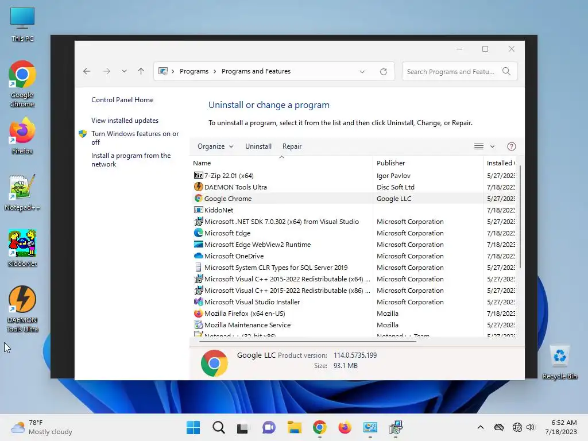
Task: Click the Edge WebView2 Runtime icon
Action: (198, 244)
